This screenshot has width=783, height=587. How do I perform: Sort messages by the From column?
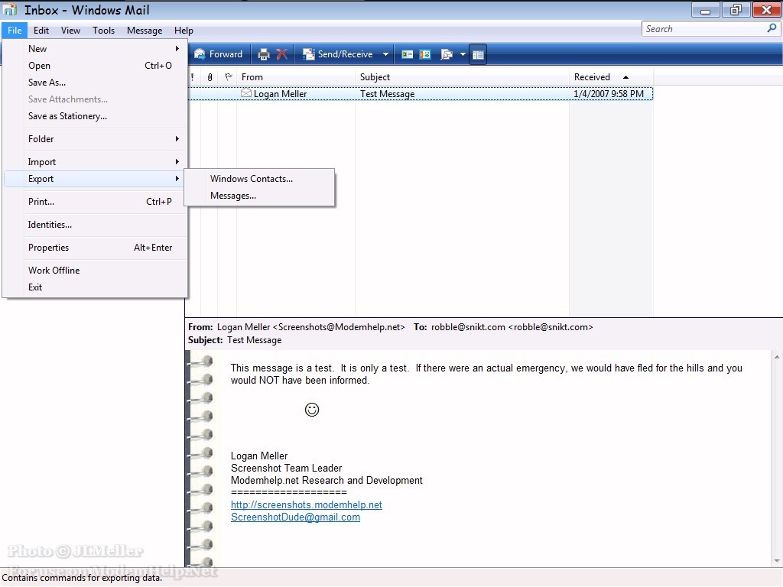click(296, 77)
